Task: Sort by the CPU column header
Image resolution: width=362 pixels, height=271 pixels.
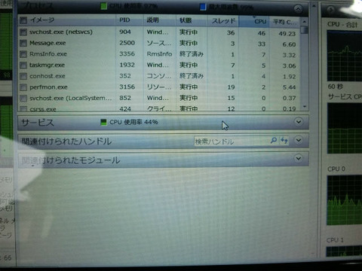Action: tap(260, 22)
